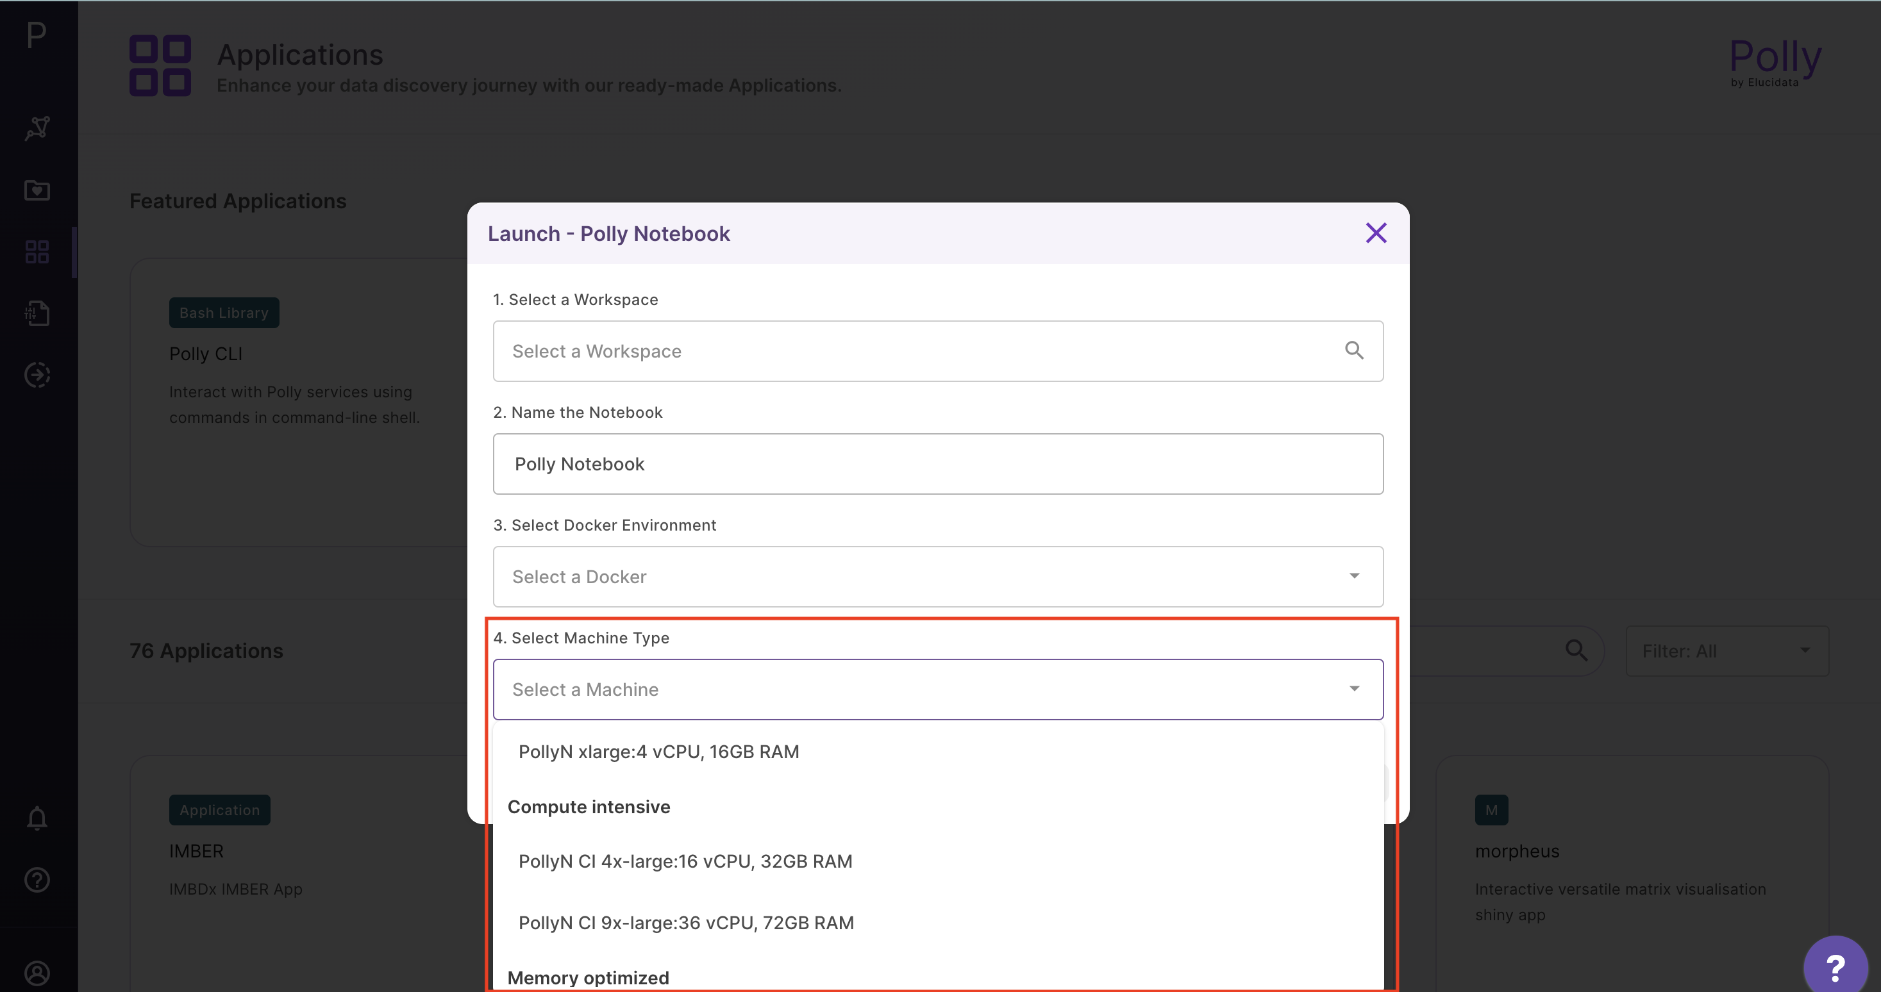The height and width of the screenshot is (992, 1881).
Task: Click the large Applications grid header icon
Action: coord(160,66)
